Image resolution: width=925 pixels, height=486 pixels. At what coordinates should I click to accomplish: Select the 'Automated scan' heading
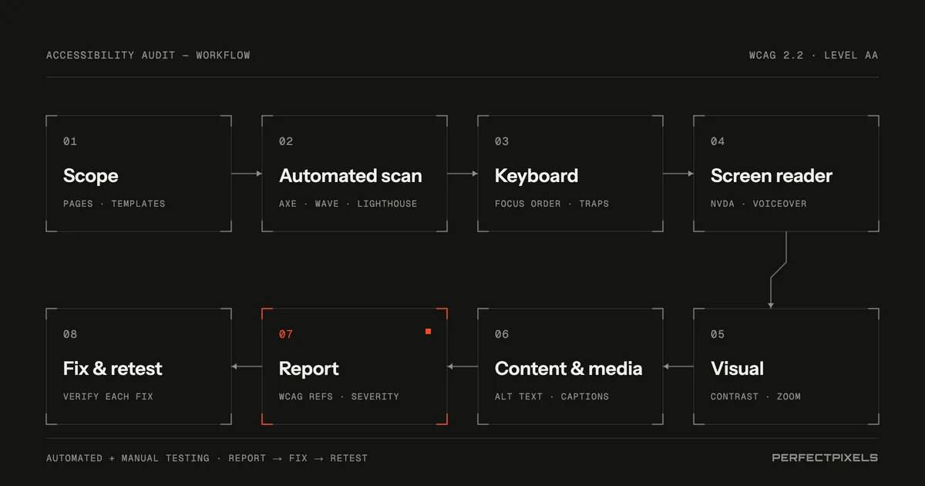click(351, 176)
